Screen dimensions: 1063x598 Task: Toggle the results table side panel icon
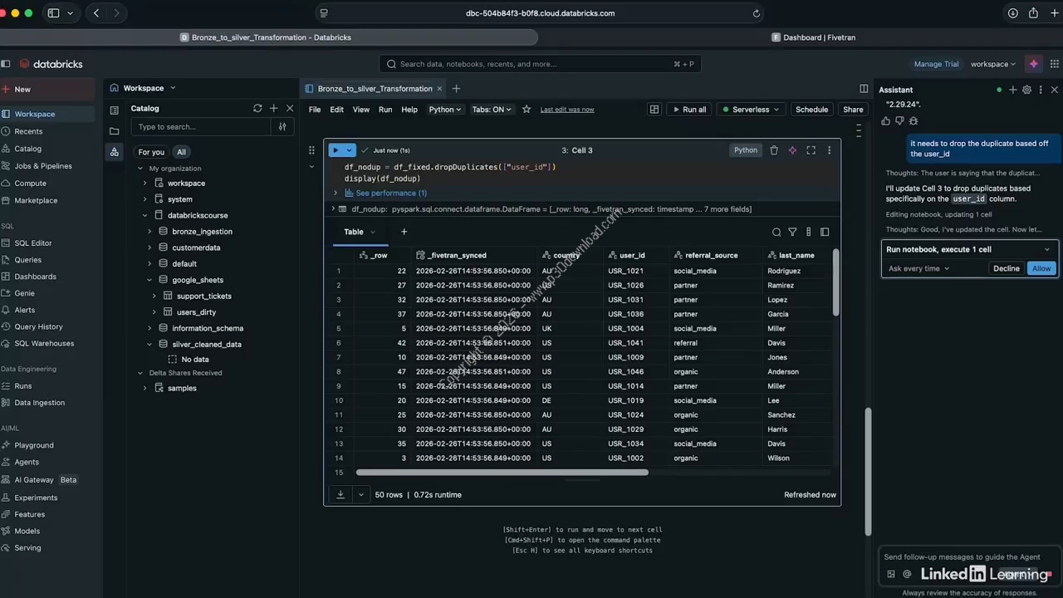tap(825, 233)
